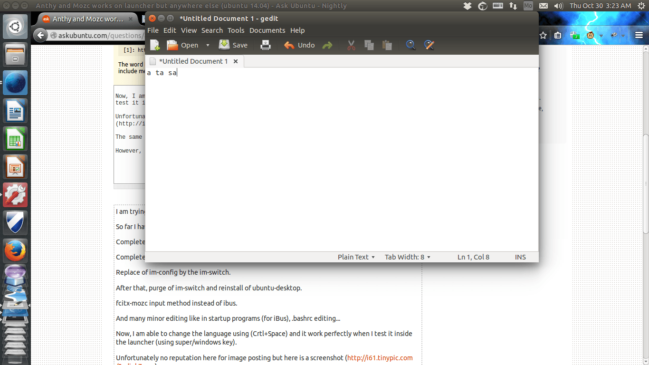Expand the Greasemonkey dropdown arrow
649x365 pixels.
point(601,36)
